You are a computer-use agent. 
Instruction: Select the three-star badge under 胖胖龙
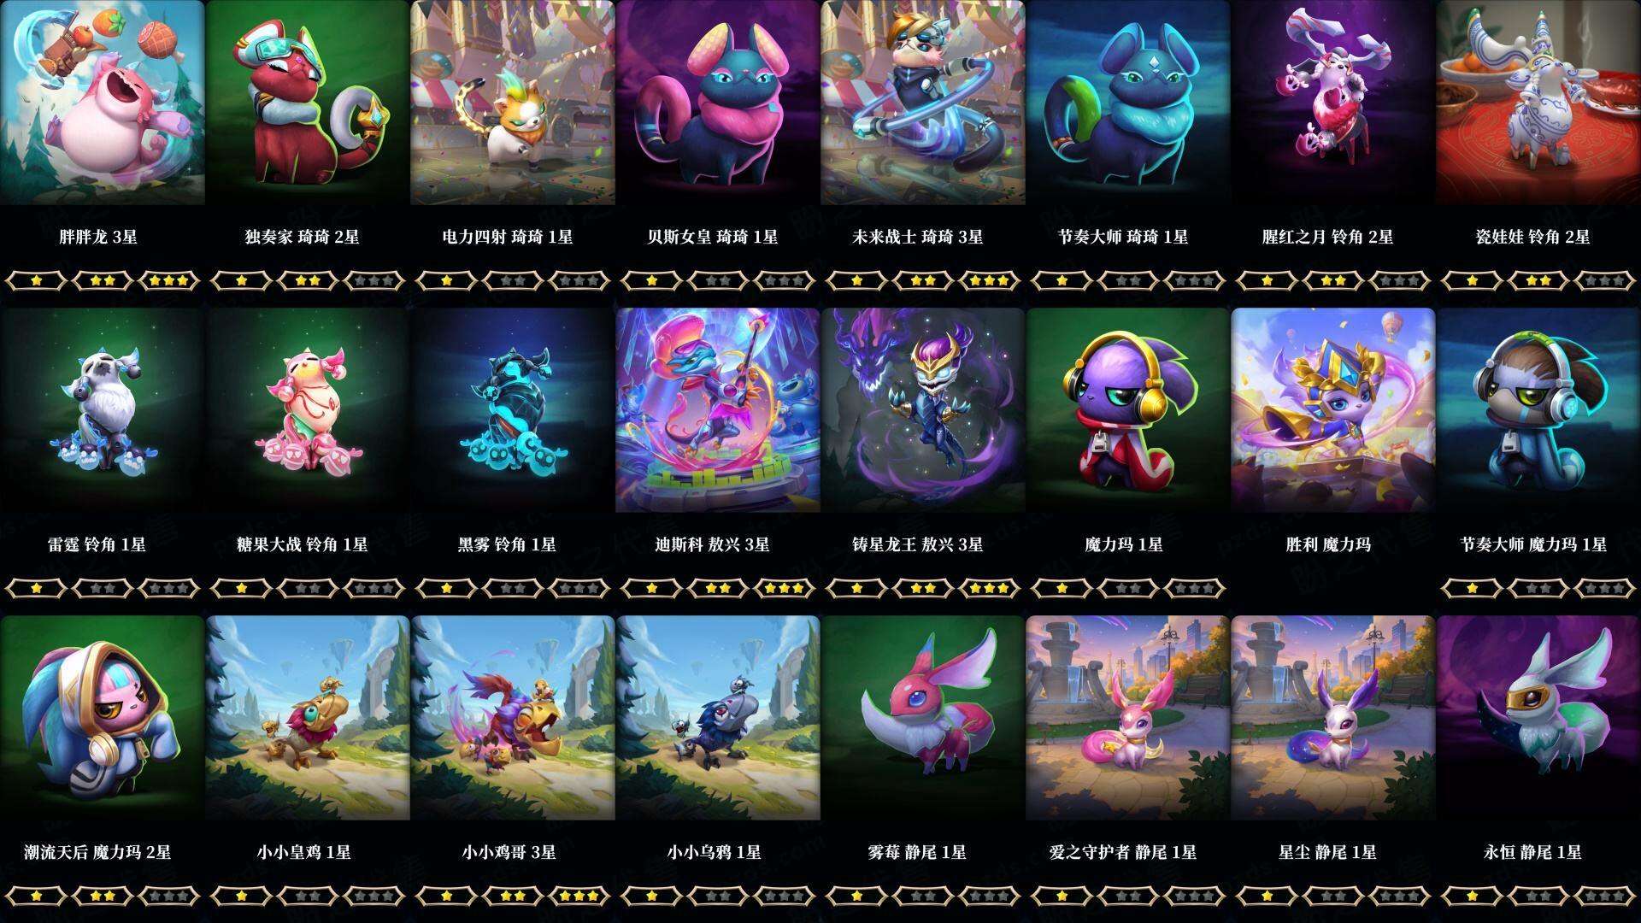(x=170, y=280)
